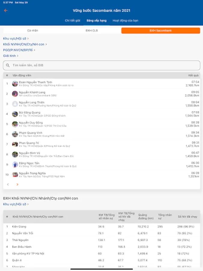Select the Kiên Giang branch row
The width and height of the screenshot is (203, 271).
tap(19, 226)
